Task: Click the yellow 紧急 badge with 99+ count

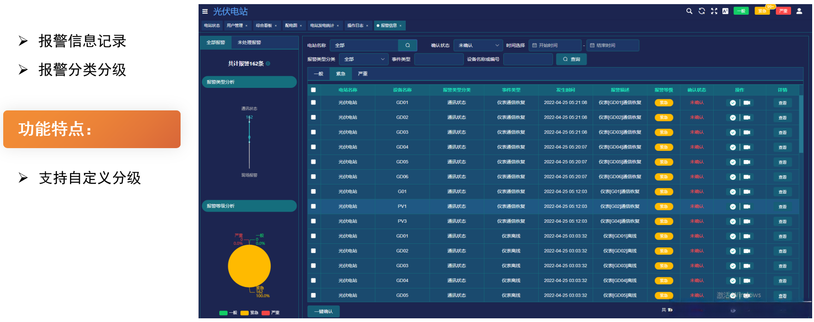Action: (x=762, y=11)
